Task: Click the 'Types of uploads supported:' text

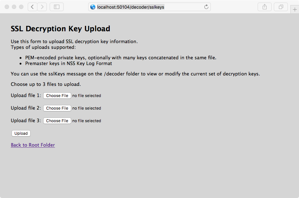Action: tap(43, 47)
